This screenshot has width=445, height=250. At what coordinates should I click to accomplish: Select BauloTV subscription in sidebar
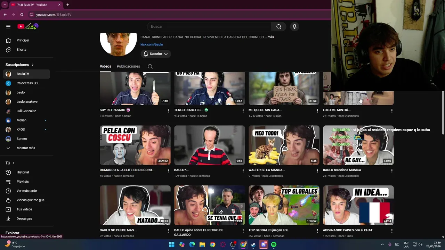pyautogui.click(x=26, y=74)
